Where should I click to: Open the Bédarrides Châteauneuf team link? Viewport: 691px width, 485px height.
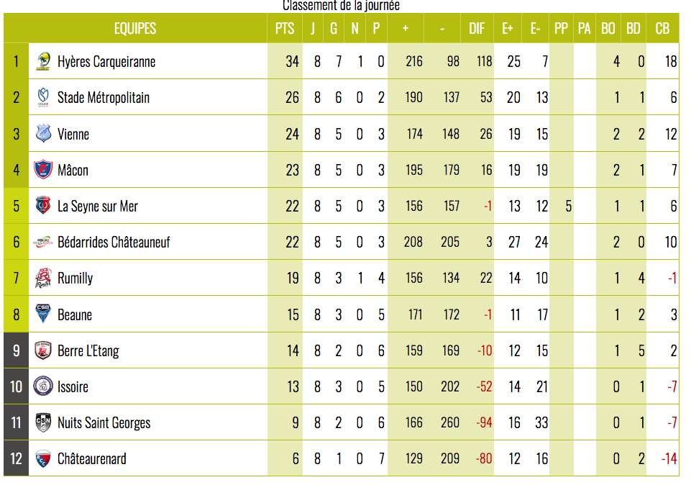coord(114,242)
